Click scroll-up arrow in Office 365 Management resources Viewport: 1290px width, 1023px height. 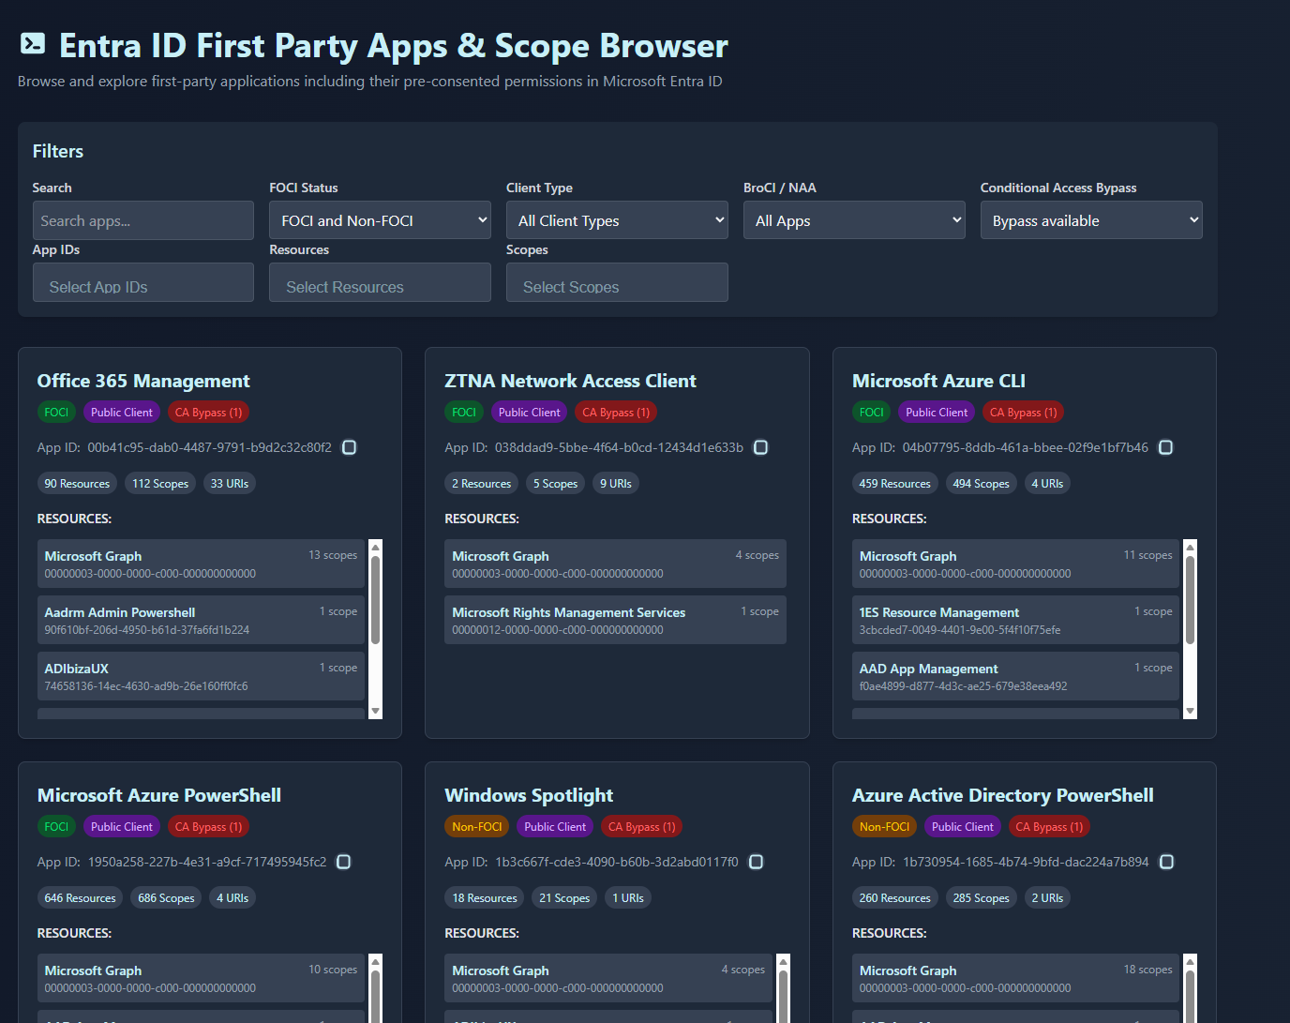pos(376,547)
